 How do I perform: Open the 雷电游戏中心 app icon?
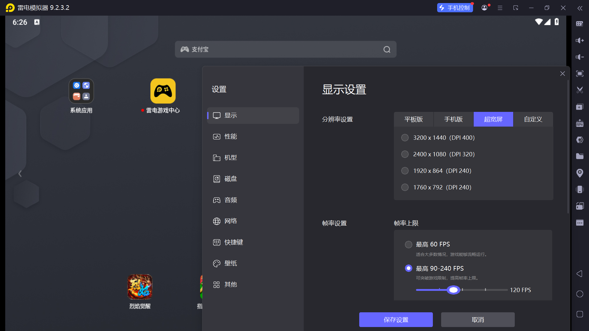163,91
